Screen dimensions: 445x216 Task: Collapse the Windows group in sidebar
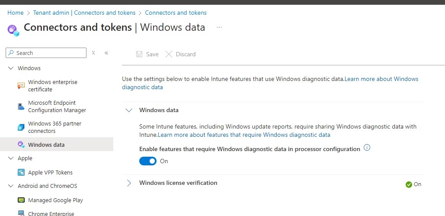[x=11, y=68]
